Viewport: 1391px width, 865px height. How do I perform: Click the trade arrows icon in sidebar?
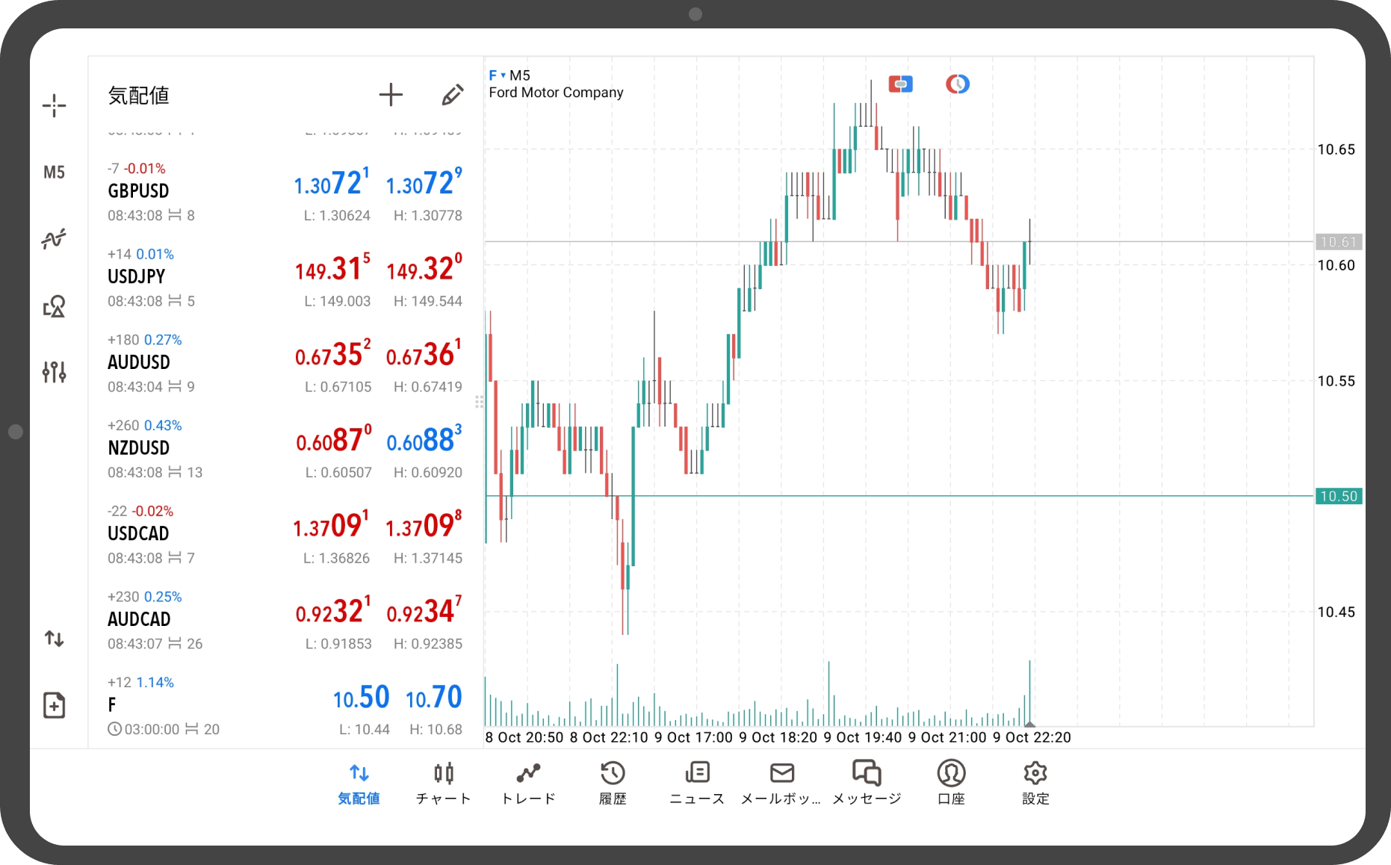54,639
